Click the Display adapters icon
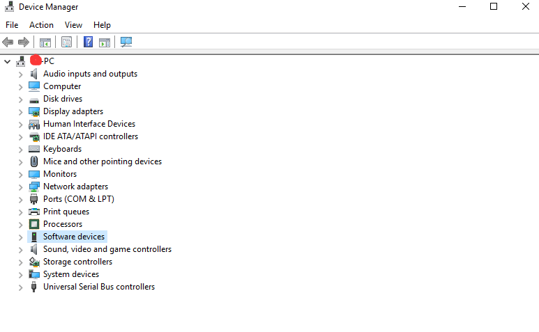The image size is (539, 332). 34,112
